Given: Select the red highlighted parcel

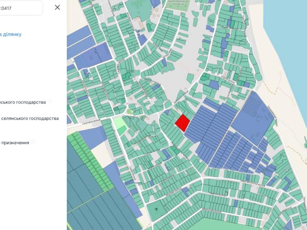Looking at the screenshot, I should 182,123.
